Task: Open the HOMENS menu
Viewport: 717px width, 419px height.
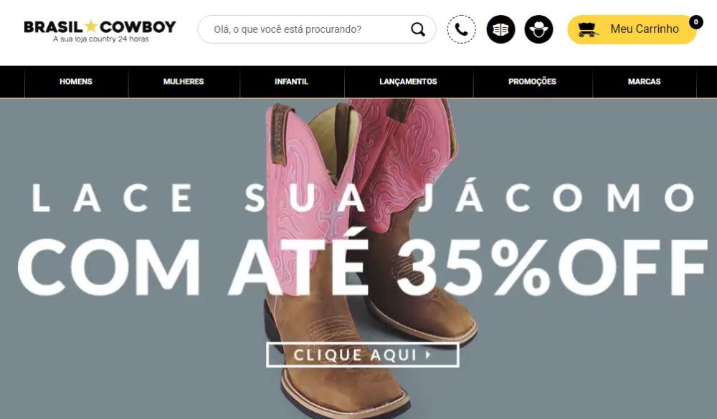Action: click(76, 82)
